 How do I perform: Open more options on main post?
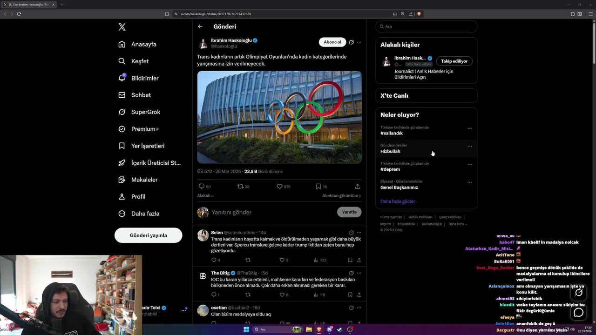click(359, 42)
